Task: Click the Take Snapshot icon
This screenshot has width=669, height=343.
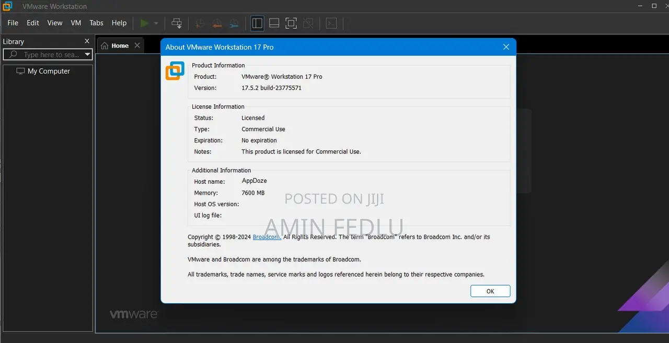Action: pyautogui.click(x=199, y=23)
